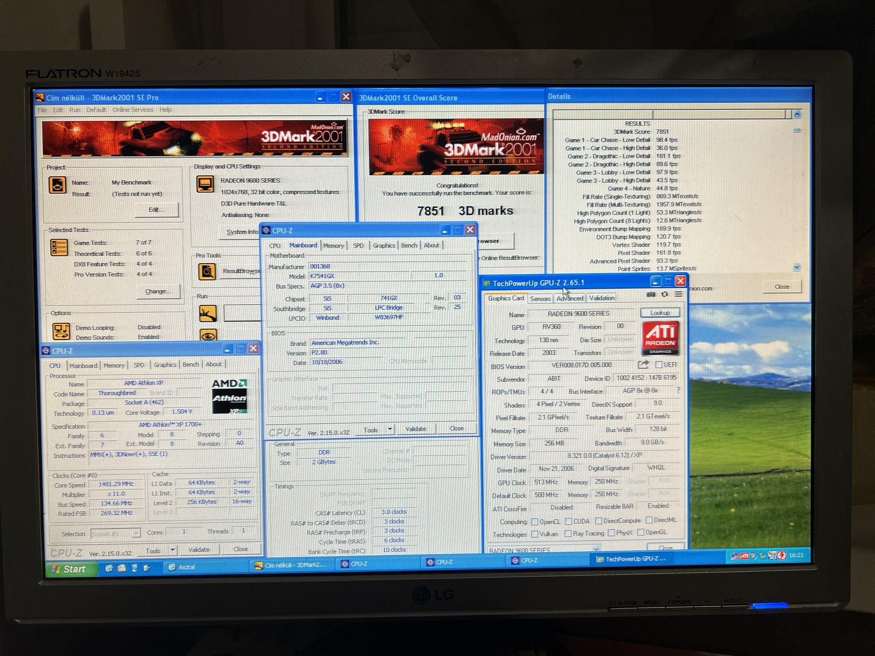Image resolution: width=875 pixels, height=656 pixels.
Task: Click the Model field K7S41GX in CPU-Z
Action: [x=360, y=276]
